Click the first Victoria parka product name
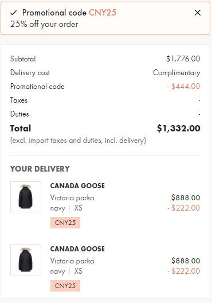212x303 pixels. 72,198
